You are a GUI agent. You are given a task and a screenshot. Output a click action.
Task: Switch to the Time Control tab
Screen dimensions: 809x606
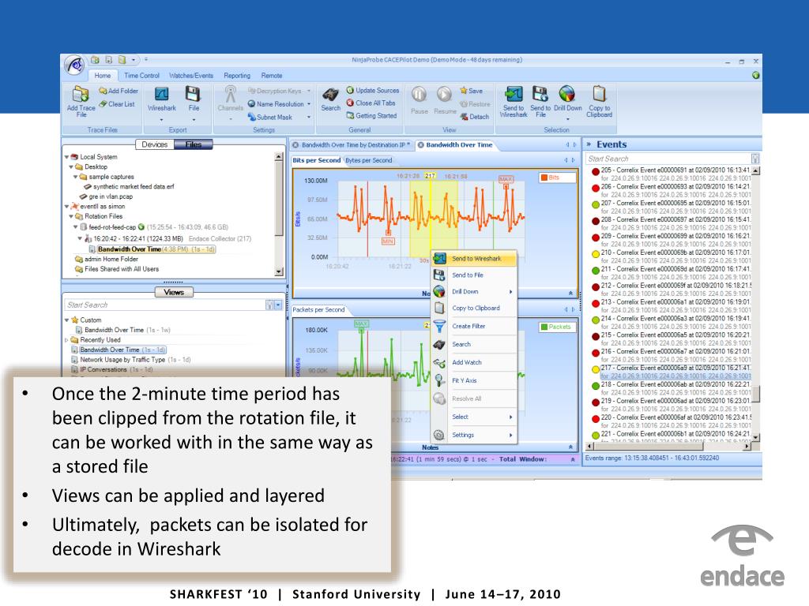tap(141, 76)
